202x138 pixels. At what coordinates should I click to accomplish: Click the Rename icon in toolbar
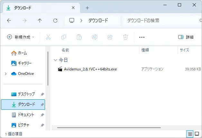95,37
